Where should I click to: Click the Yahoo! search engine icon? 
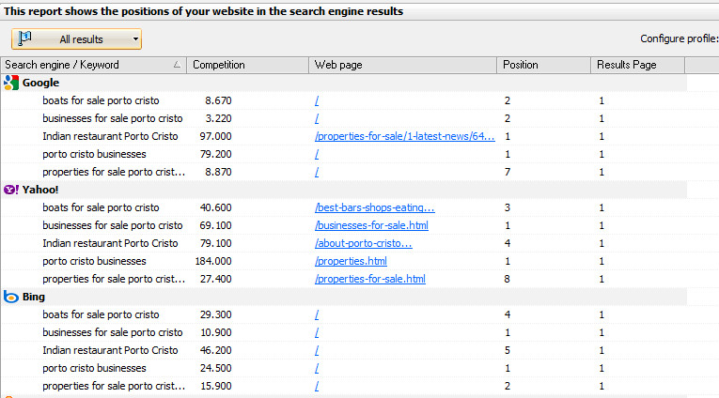point(11,190)
